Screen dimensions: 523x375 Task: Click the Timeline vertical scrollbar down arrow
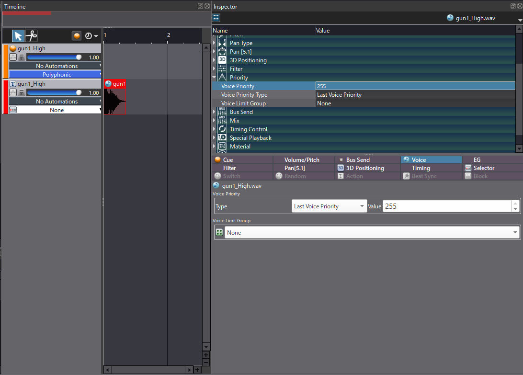206,347
